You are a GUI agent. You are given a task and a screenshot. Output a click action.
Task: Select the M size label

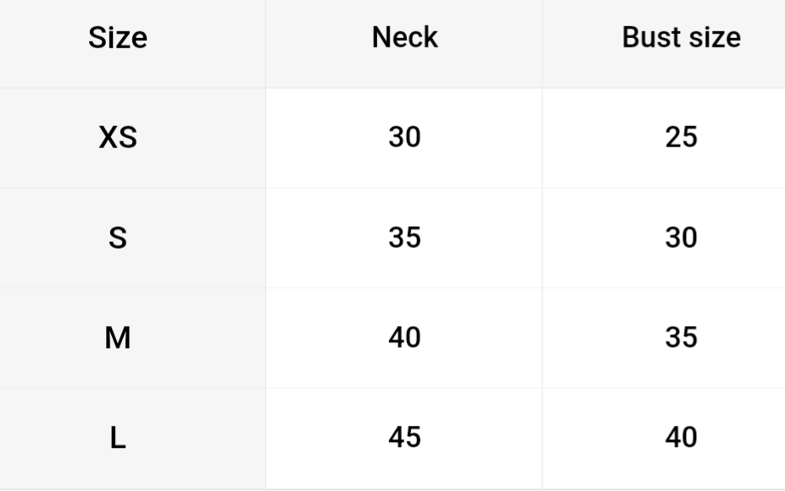click(x=118, y=338)
